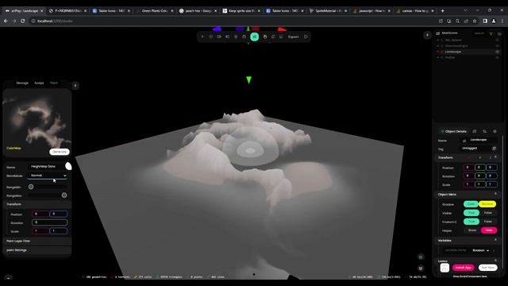
Task: Switch to the Manage tab
Action: (22, 83)
